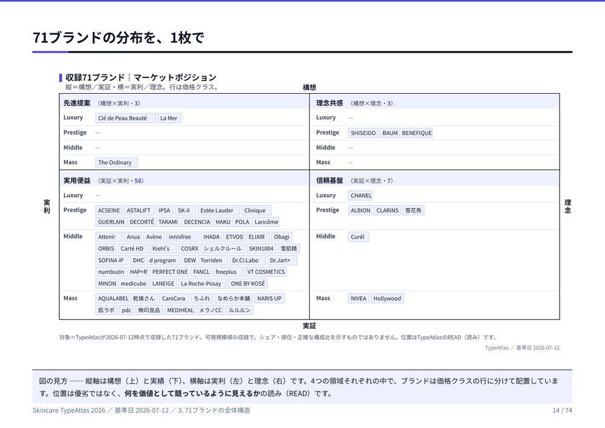Click the Kiehl's brand tag

(163, 249)
